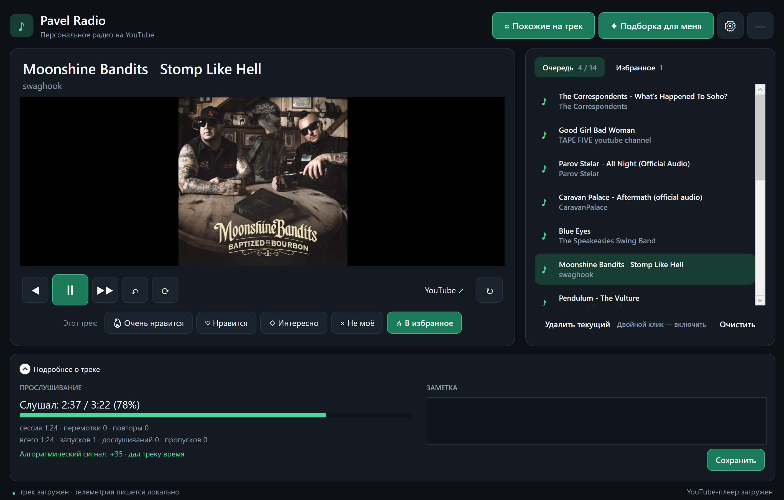Click the 'Moonshine Bandits Stomp Like Hell' heading
The width and height of the screenshot is (784, 500).
pos(142,69)
